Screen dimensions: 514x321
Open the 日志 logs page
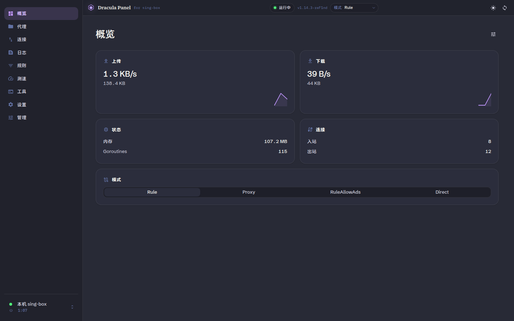point(41,52)
